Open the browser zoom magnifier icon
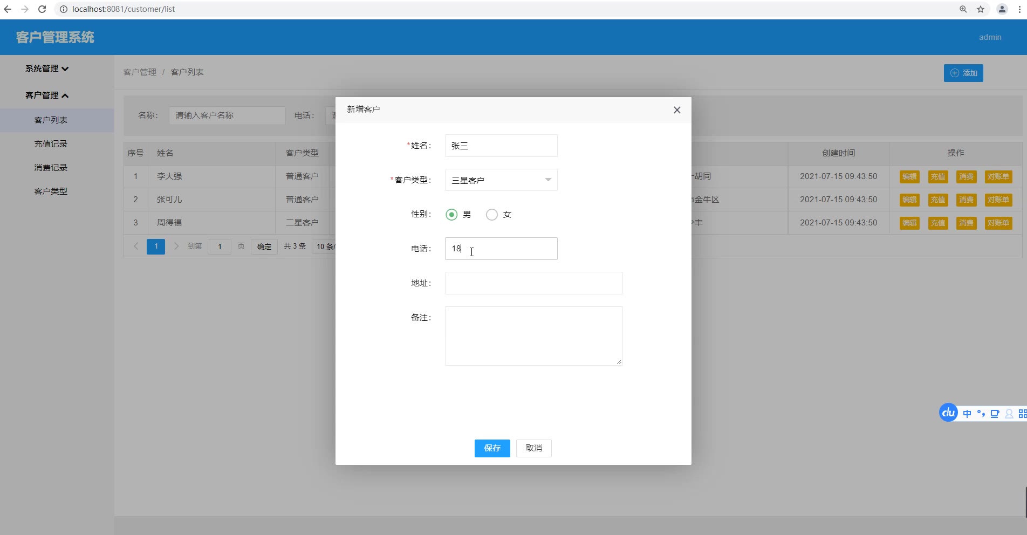Screen dimensions: 1027x535 pyautogui.click(x=963, y=9)
